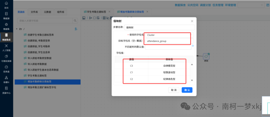Open 任务管理 in top menu

[218, 5]
